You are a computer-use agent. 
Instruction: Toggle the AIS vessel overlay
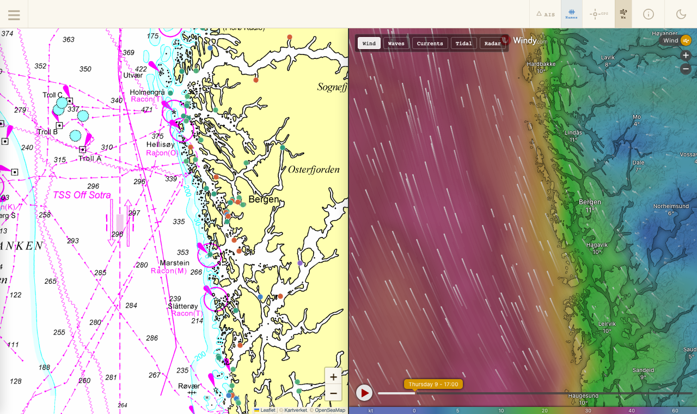(x=545, y=14)
